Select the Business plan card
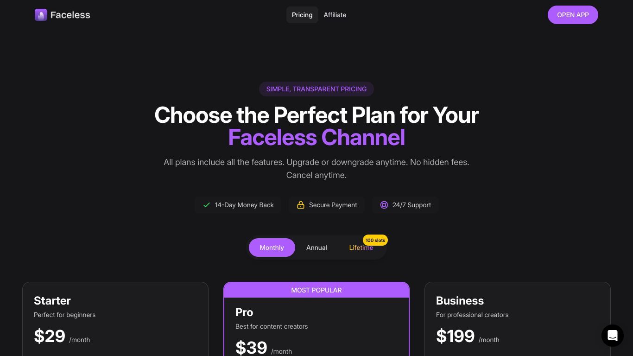 point(518,319)
